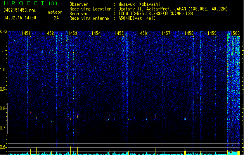Click the 1.1 kHz frequency label
The image size is (244, 155).
pos(3,50)
